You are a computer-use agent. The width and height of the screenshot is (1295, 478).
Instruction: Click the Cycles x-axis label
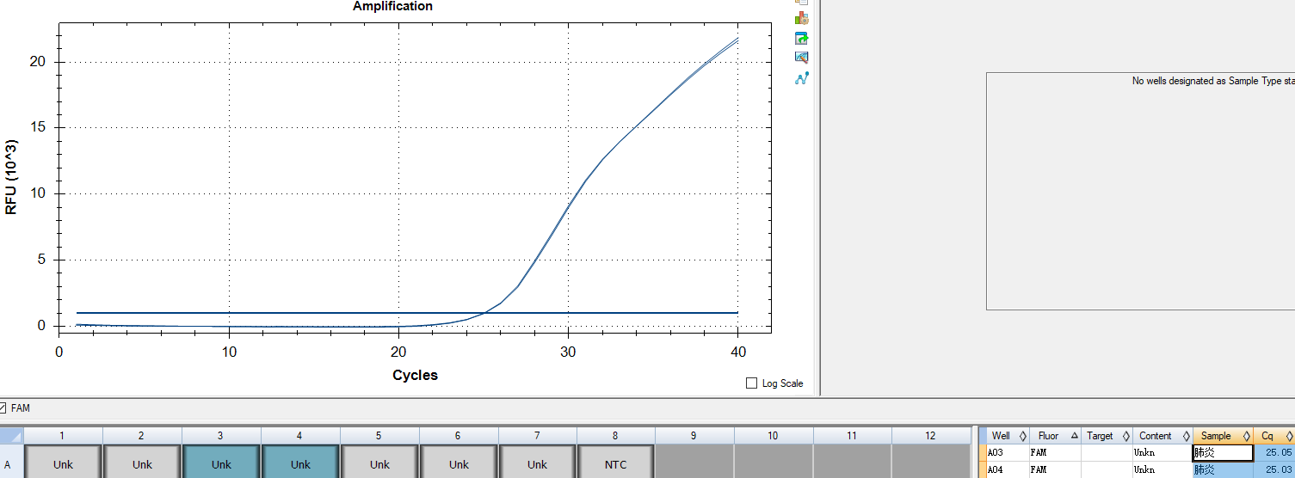(415, 375)
